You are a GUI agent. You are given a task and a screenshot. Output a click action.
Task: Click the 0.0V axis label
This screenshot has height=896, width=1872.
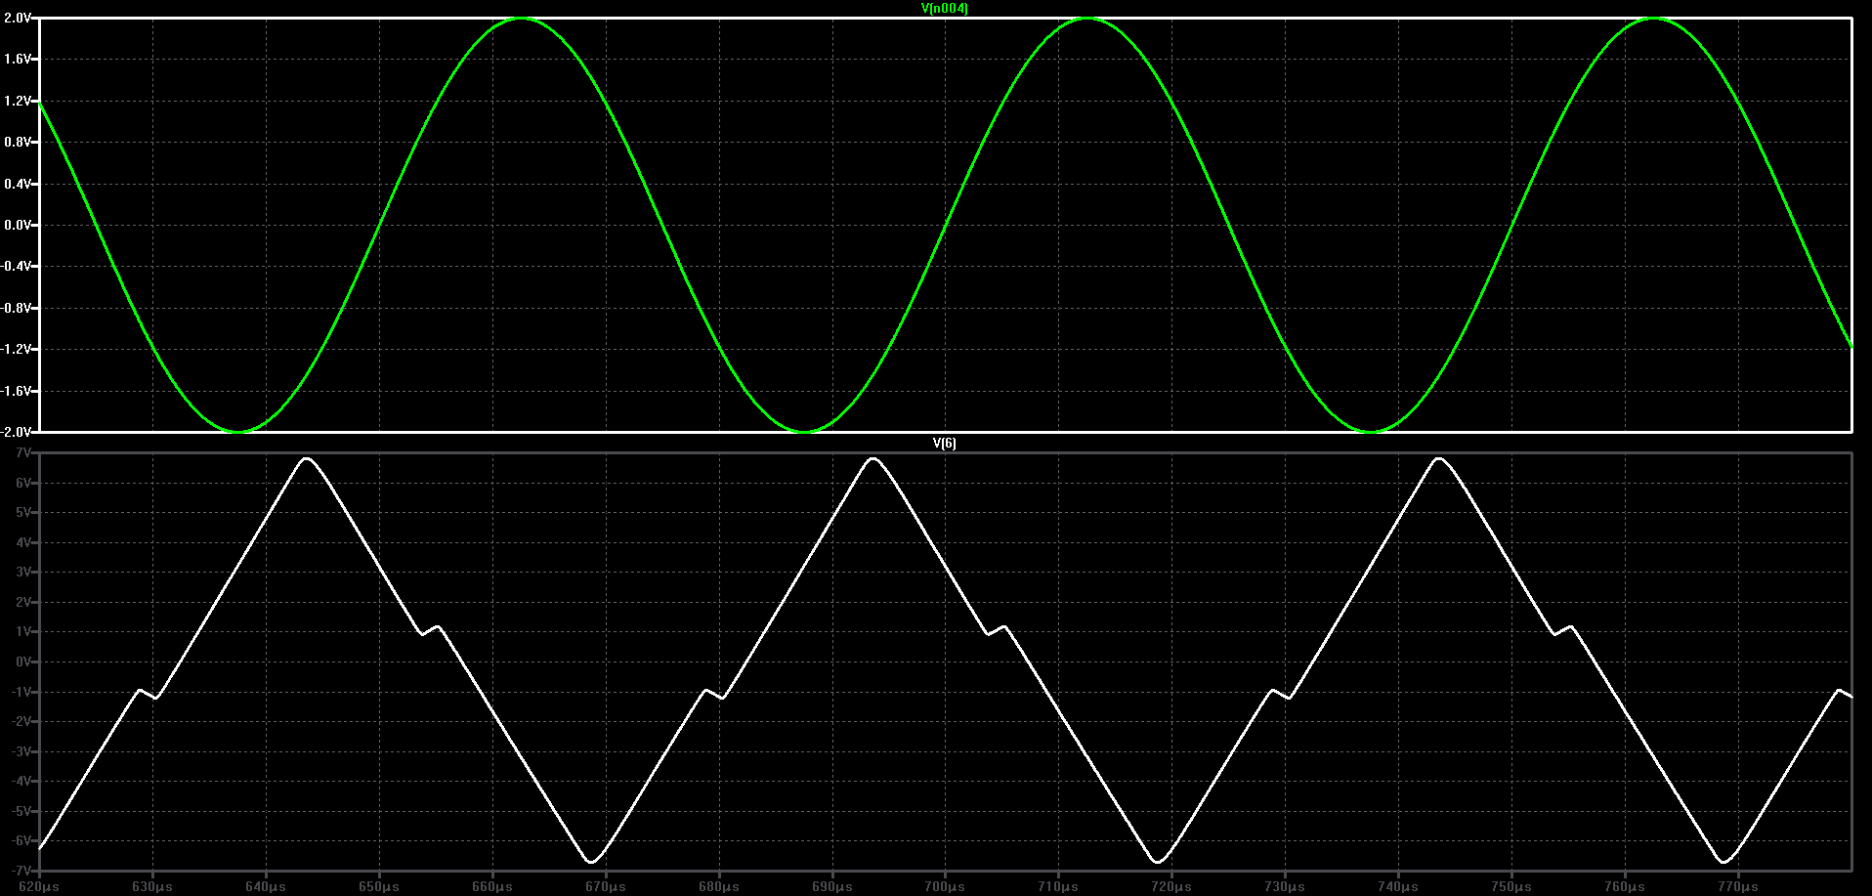[18, 225]
